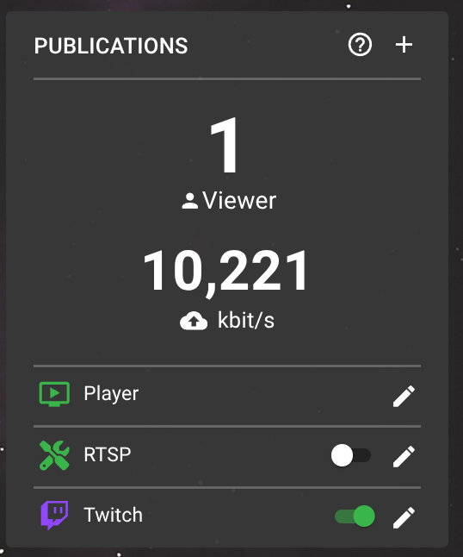
Task: Edit the RTSP publication pencil icon
Action: (x=404, y=456)
